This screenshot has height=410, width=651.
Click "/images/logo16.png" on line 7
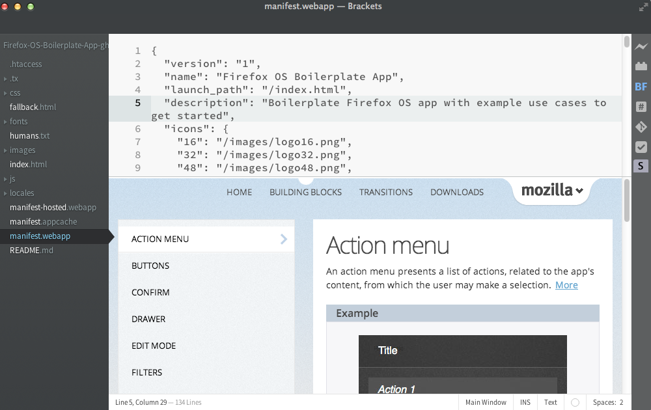point(281,142)
